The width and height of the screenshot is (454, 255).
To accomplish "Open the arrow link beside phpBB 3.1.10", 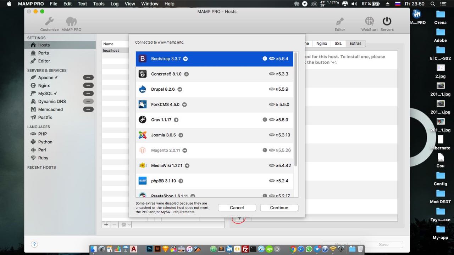I will point(181,181).
